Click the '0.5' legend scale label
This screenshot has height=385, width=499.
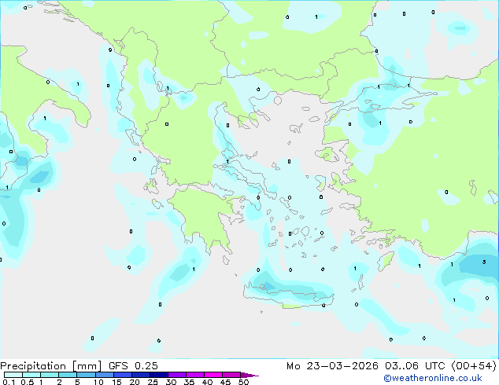pos(28,382)
